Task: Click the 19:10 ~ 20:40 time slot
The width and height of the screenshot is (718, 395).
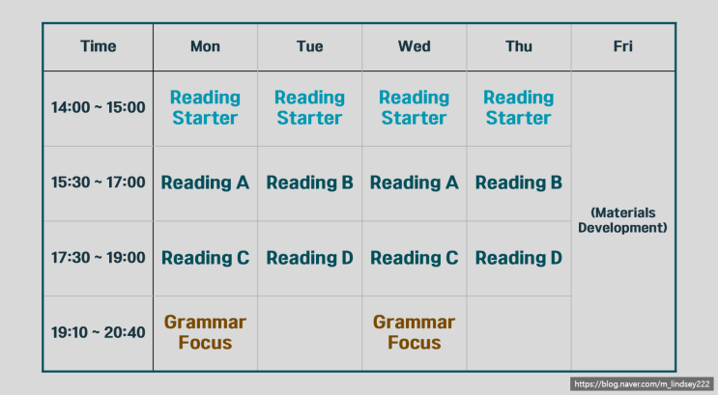Action: tap(98, 332)
